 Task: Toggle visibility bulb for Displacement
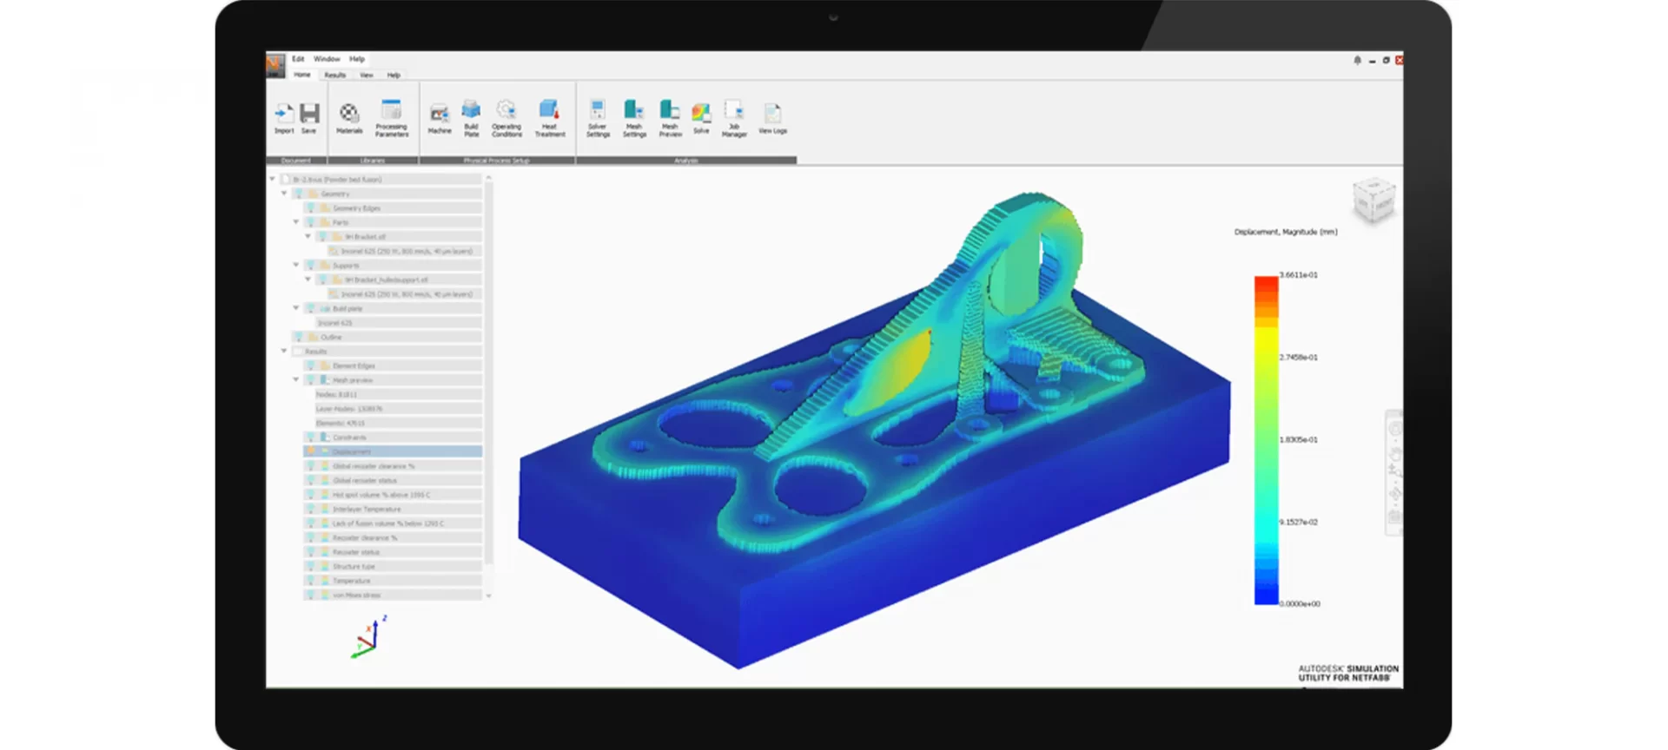pos(311,451)
